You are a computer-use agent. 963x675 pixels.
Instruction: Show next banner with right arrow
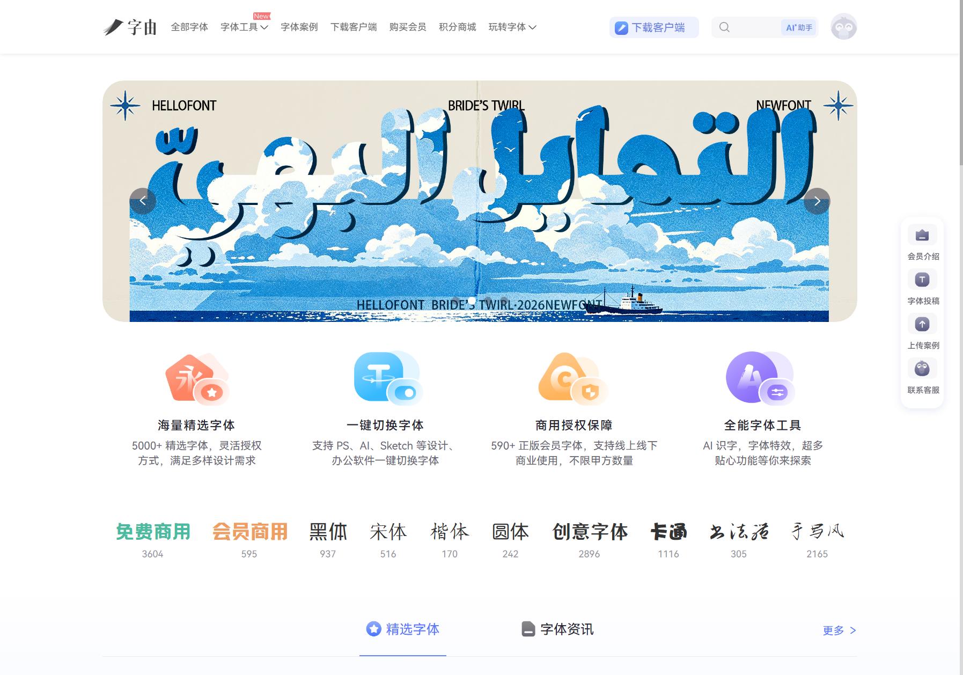click(817, 201)
